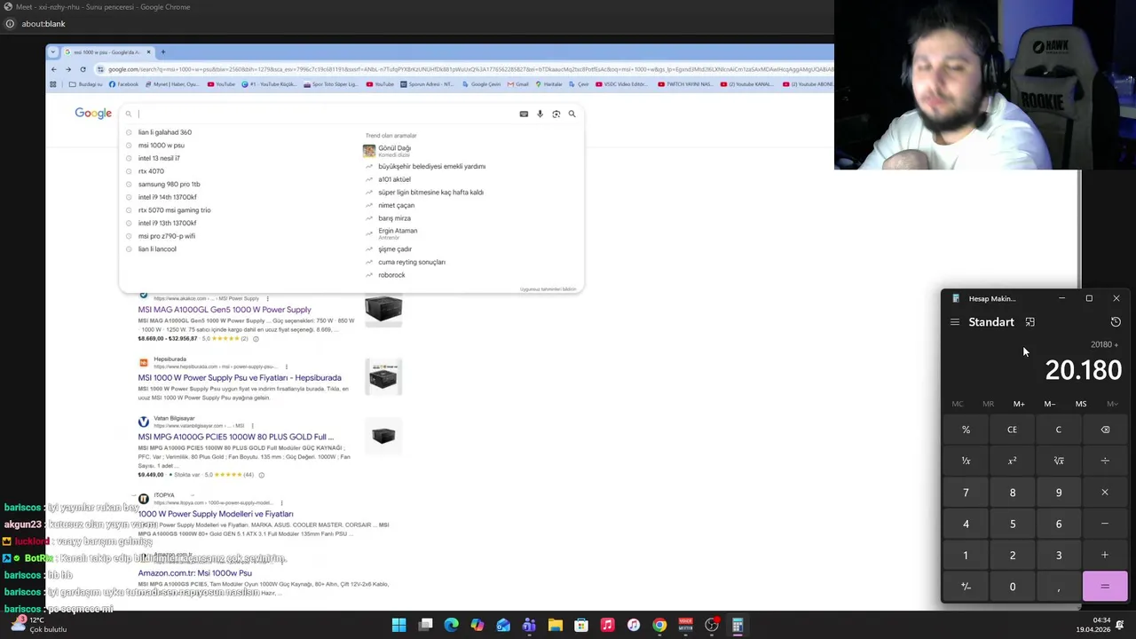Screen dimensions: 1136x639
Task: Open Chrome tab search dropdown
Action: click(53, 52)
